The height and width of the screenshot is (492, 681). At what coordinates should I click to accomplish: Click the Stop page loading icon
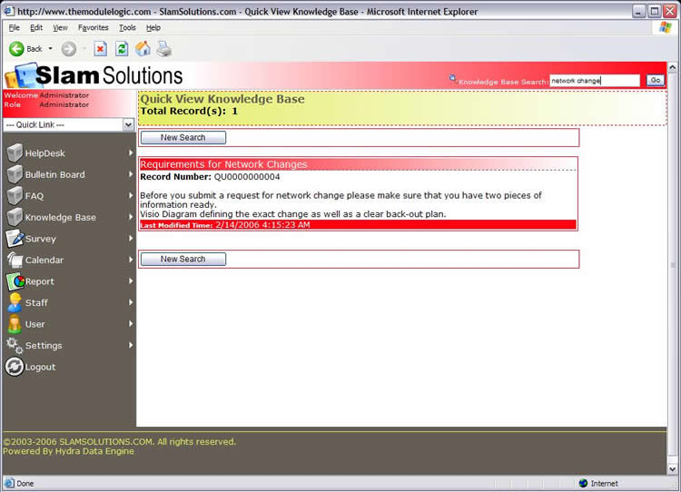point(100,49)
